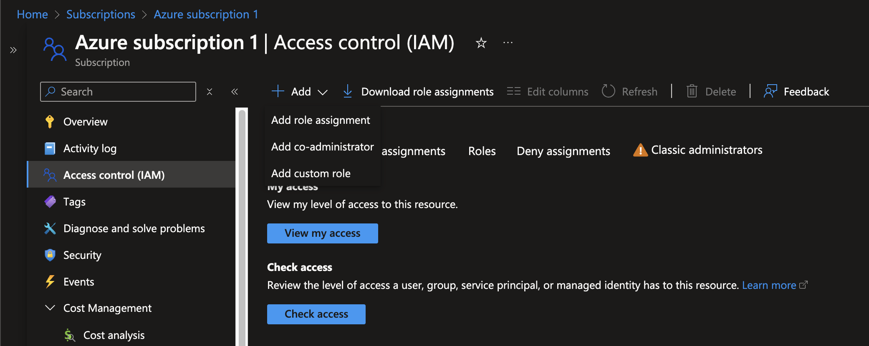Open Overview in the sidebar
Screen dimensions: 869x346
click(85, 122)
